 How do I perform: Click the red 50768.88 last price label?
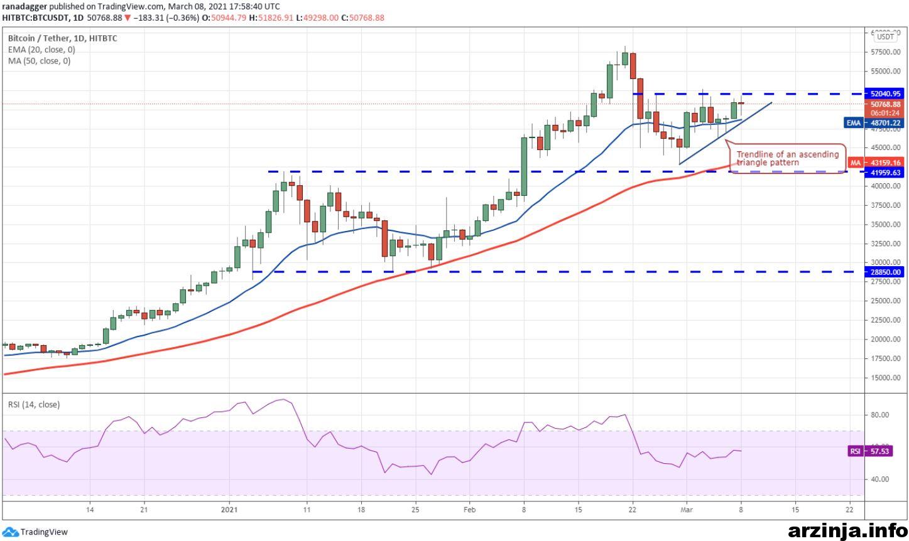pyautogui.click(x=886, y=104)
